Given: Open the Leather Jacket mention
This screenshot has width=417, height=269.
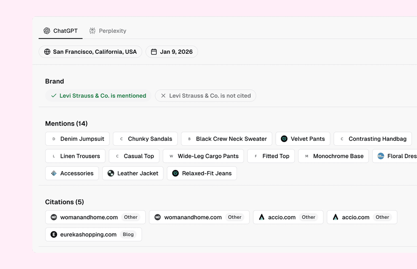Looking at the screenshot, I should click(x=133, y=173).
